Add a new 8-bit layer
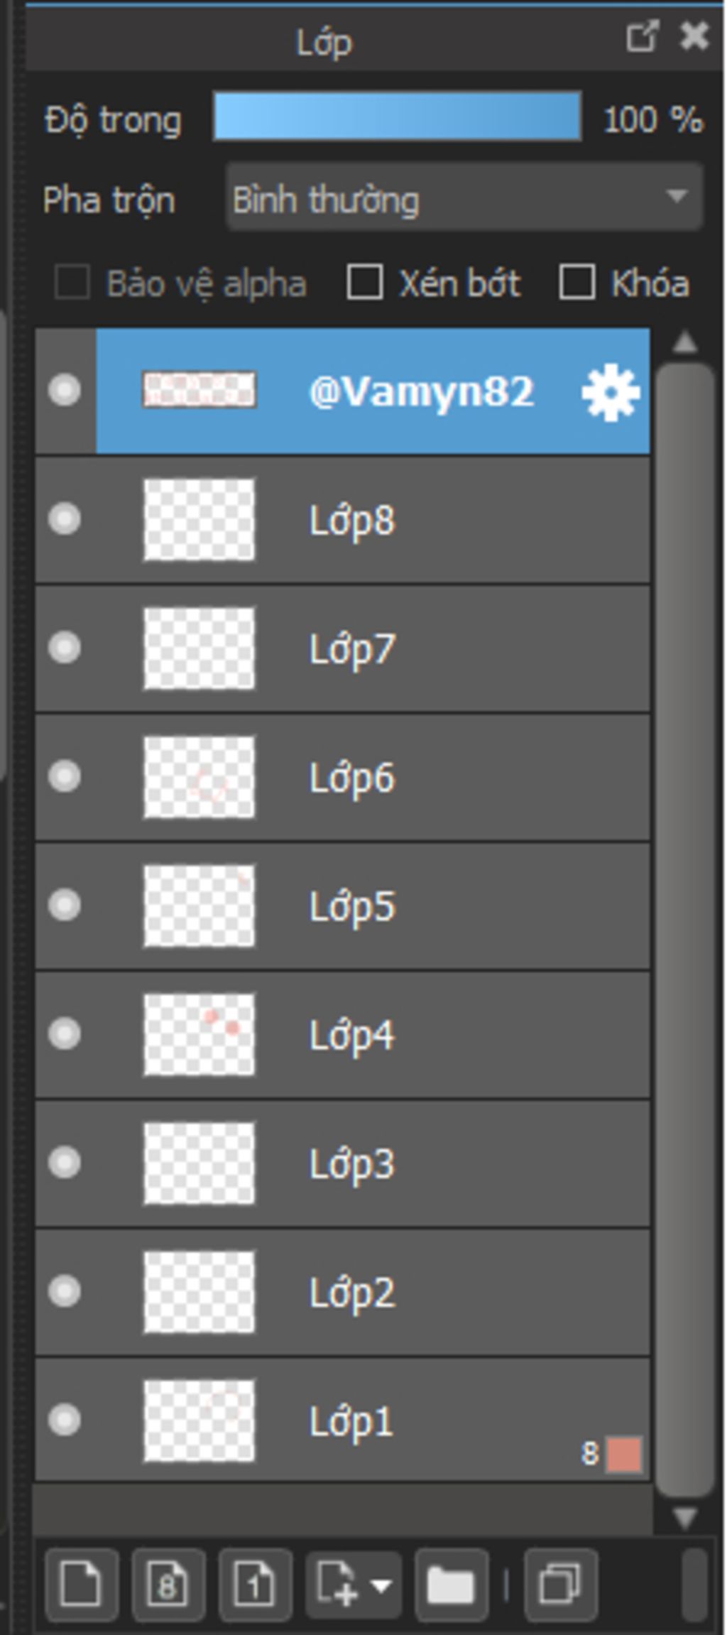The width and height of the screenshot is (727, 1635). [168, 1585]
